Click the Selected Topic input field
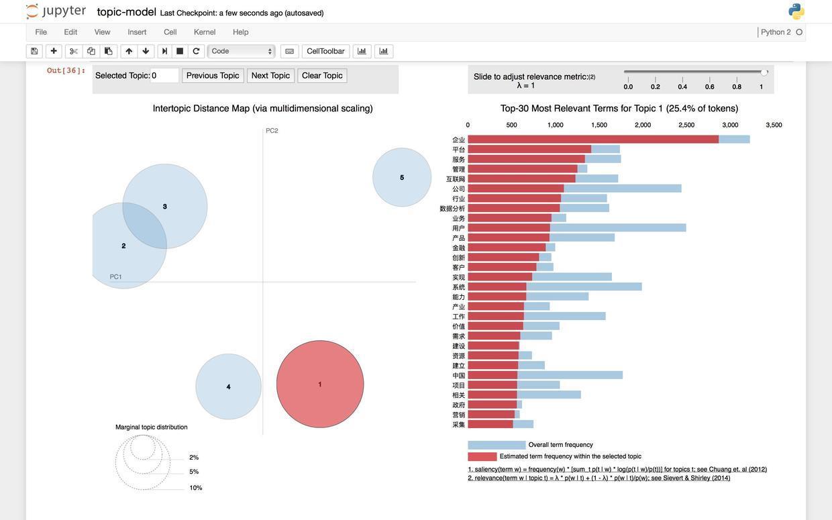The height and width of the screenshot is (520, 832). [164, 76]
